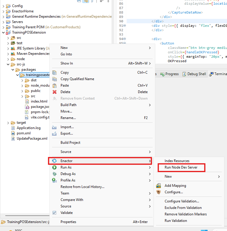Click the green Run As icon
Viewport: 227px width, 231px height.
tap(54, 167)
